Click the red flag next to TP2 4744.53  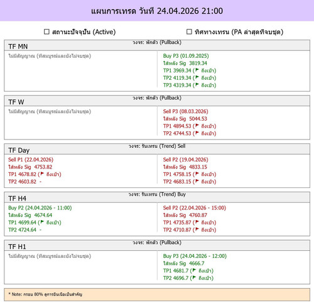click(x=197, y=133)
